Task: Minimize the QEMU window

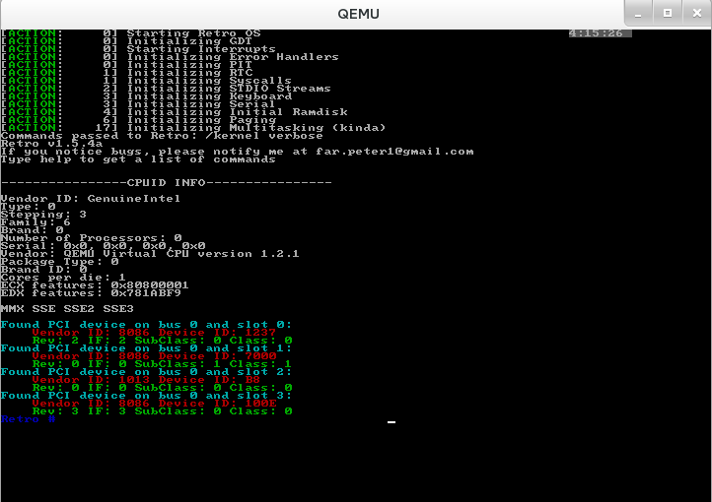Action: tap(638, 14)
